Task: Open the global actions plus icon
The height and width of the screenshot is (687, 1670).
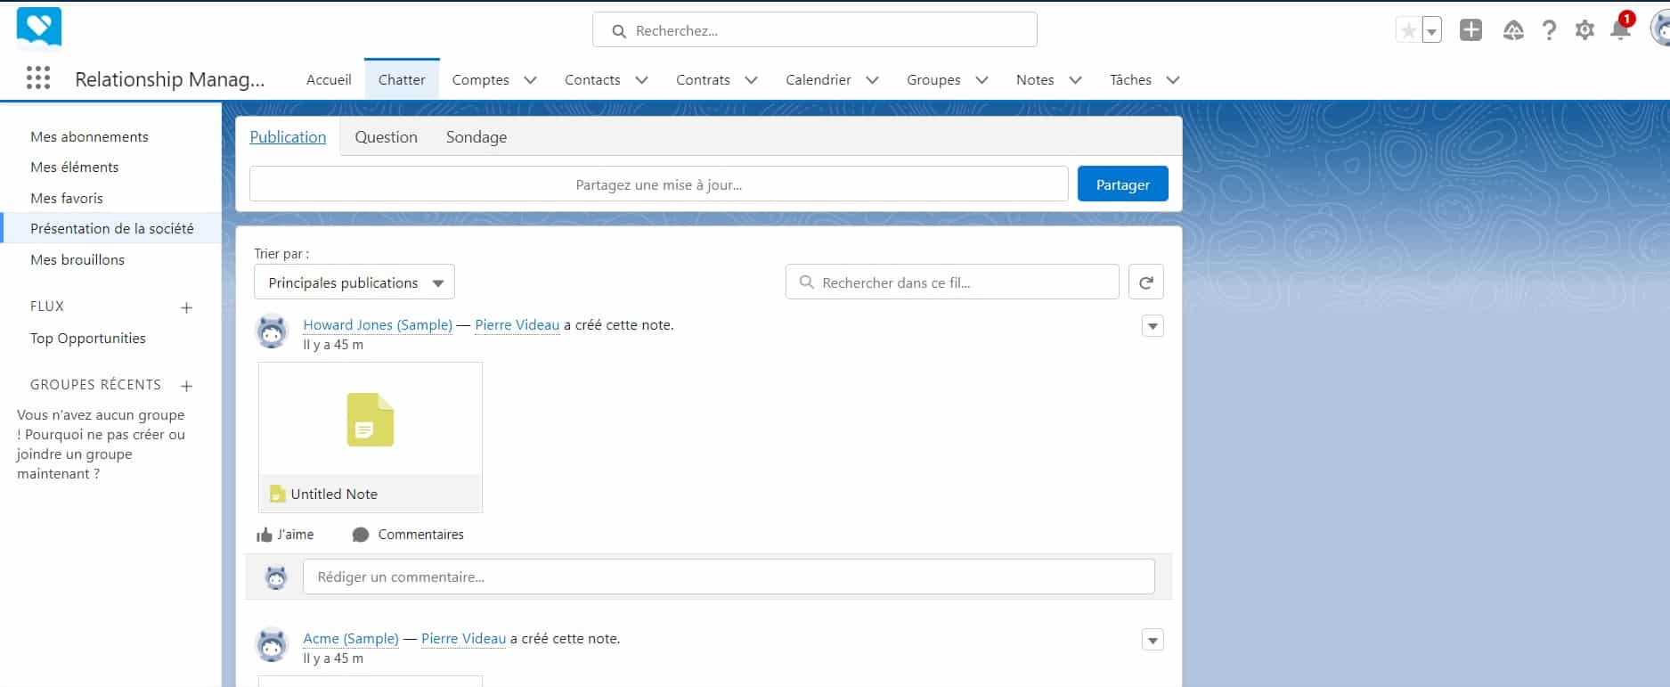Action: pos(1470,30)
